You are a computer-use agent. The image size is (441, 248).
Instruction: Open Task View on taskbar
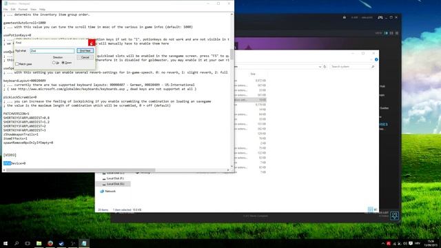[x=28, y=243]
